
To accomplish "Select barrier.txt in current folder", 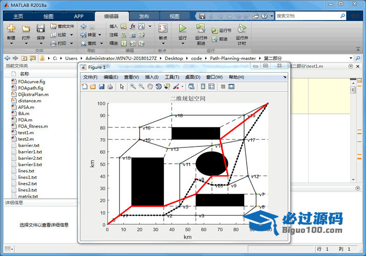I will pyautogui.click(x=29, y=145).
